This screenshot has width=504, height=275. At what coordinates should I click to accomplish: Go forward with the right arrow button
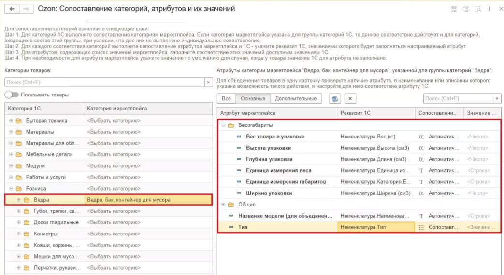[x=26, y=9]
